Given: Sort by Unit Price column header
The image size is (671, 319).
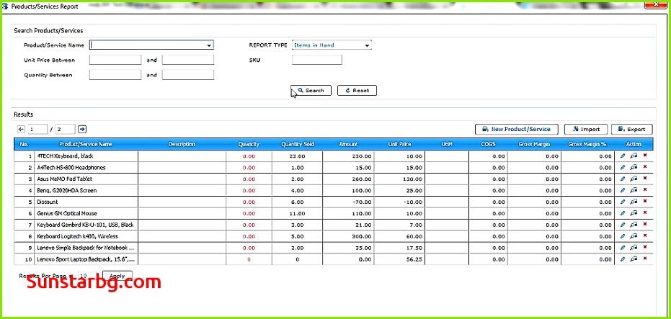Looking at the screenshot, I should point(399,144).
